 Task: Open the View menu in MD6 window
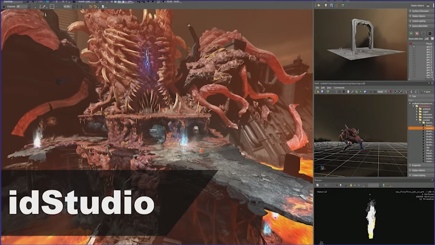(x=329, y=88)
